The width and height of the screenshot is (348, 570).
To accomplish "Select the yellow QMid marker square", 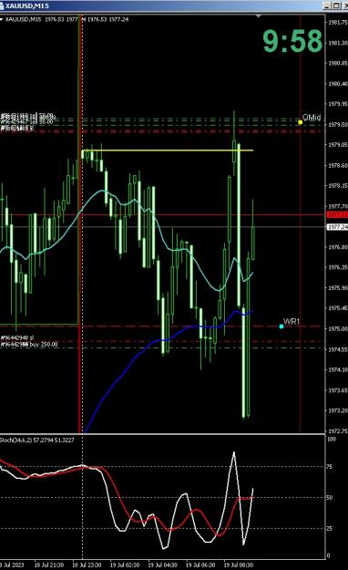I will click(x=300, y=122).
